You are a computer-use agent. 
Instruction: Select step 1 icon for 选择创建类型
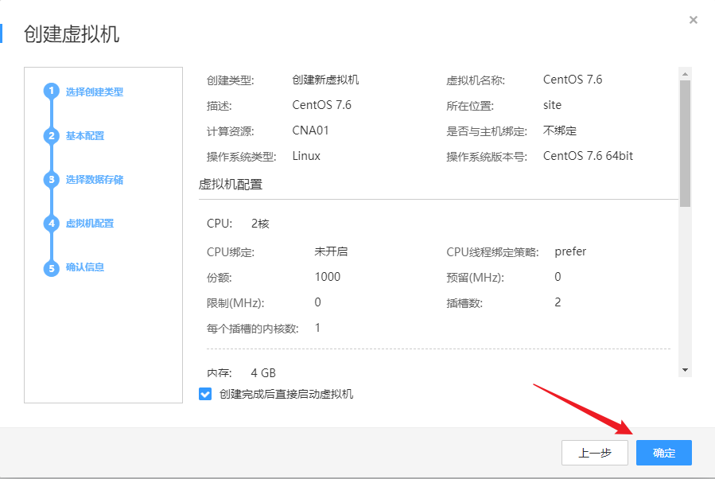51,92
